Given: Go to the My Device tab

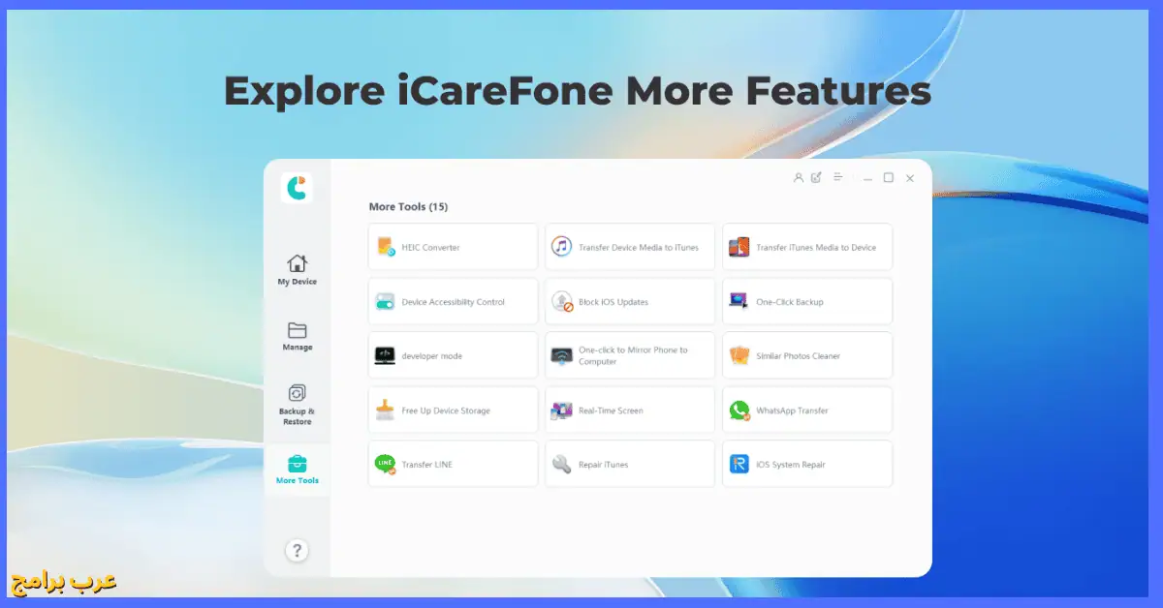Looking at the screenshot, I should pyautogui.click(x=297, y=269).
